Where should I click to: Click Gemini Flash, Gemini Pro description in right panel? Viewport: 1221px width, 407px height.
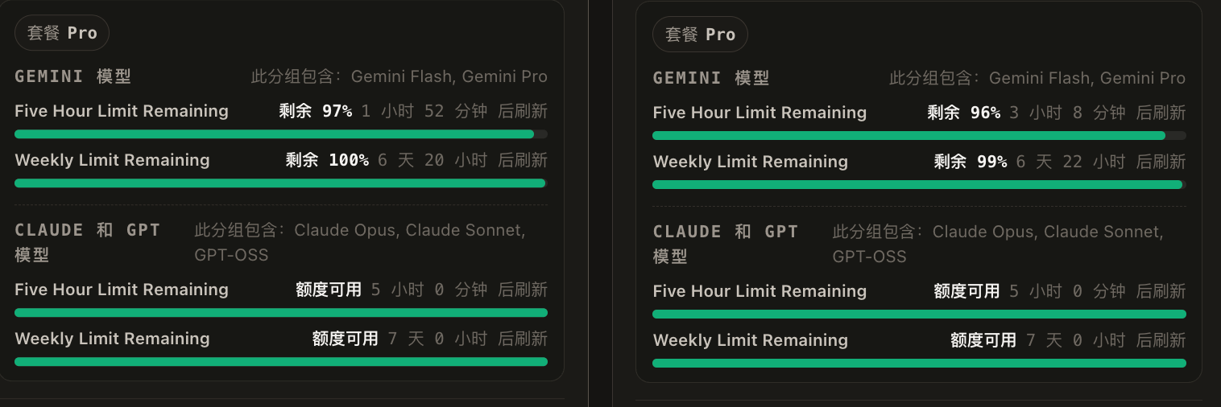1087,78
